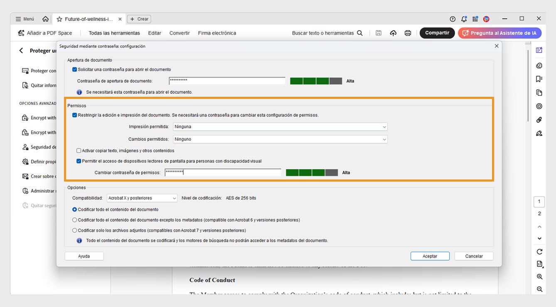
Task: Open the bookmarks panel icon
Action: click(539, 79)
